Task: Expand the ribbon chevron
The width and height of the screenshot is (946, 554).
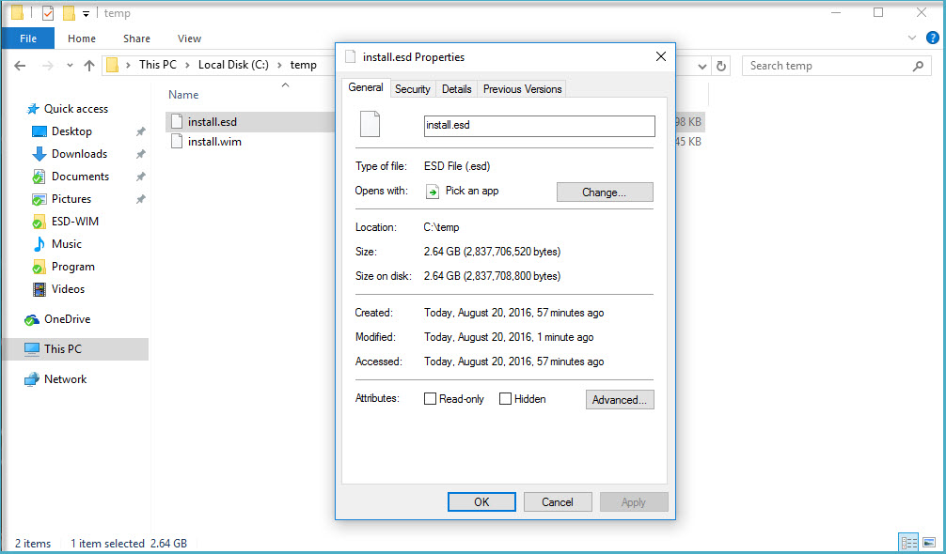Action: [x=912, y=38]
